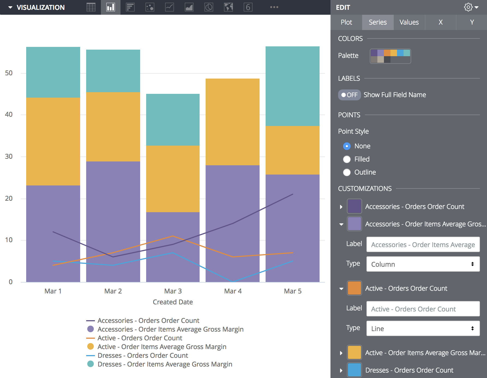The height and width of the screenshot is (378, 487).
Task: Switch to the line chart visualization
Action: tap(169, 7)
